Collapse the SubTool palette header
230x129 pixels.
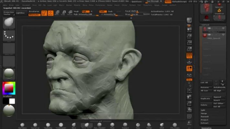tap(206, 25)
